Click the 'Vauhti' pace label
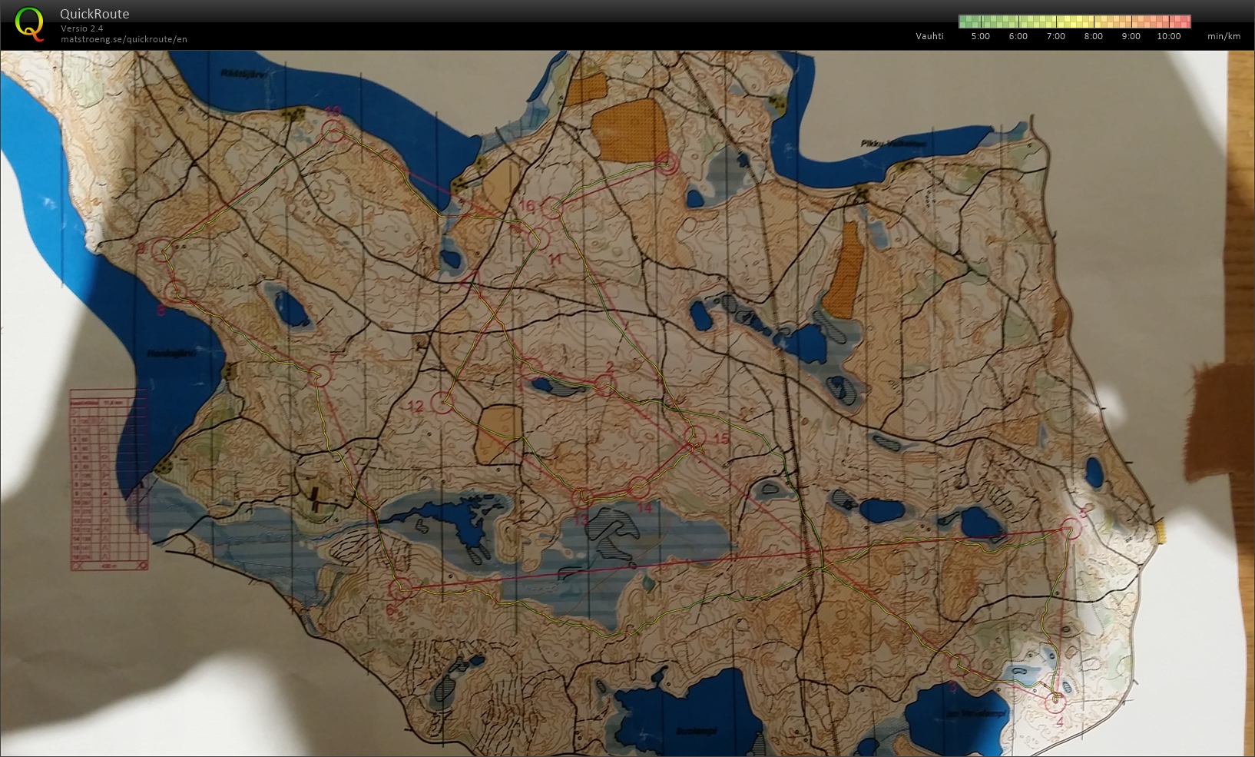 tap(929, 36)
